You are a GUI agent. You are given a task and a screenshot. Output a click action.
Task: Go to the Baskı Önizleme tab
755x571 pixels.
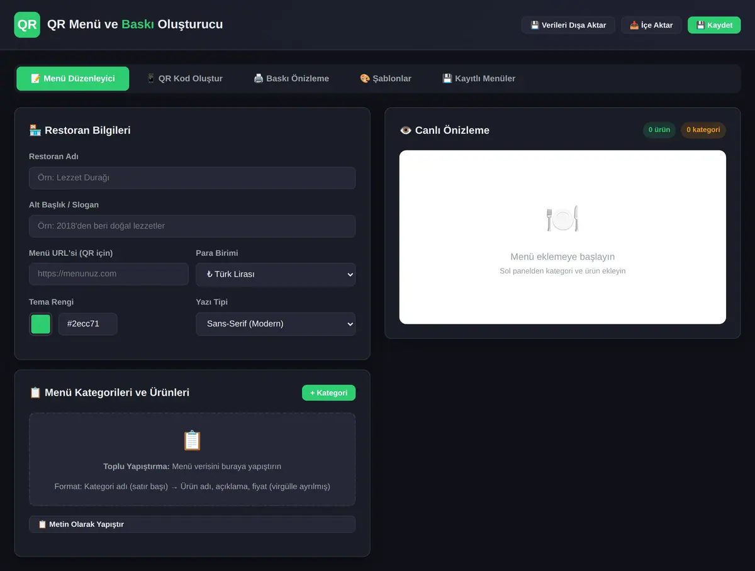291,79
